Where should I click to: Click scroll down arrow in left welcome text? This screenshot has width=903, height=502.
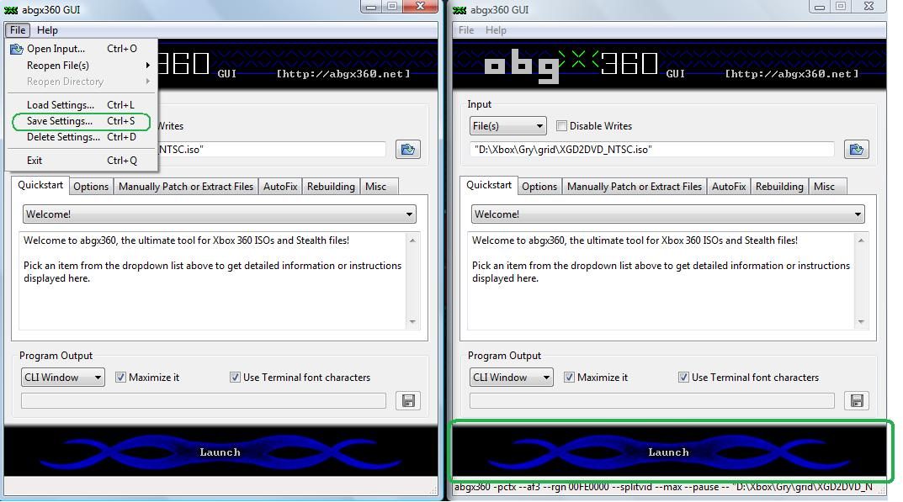(412, 322)
